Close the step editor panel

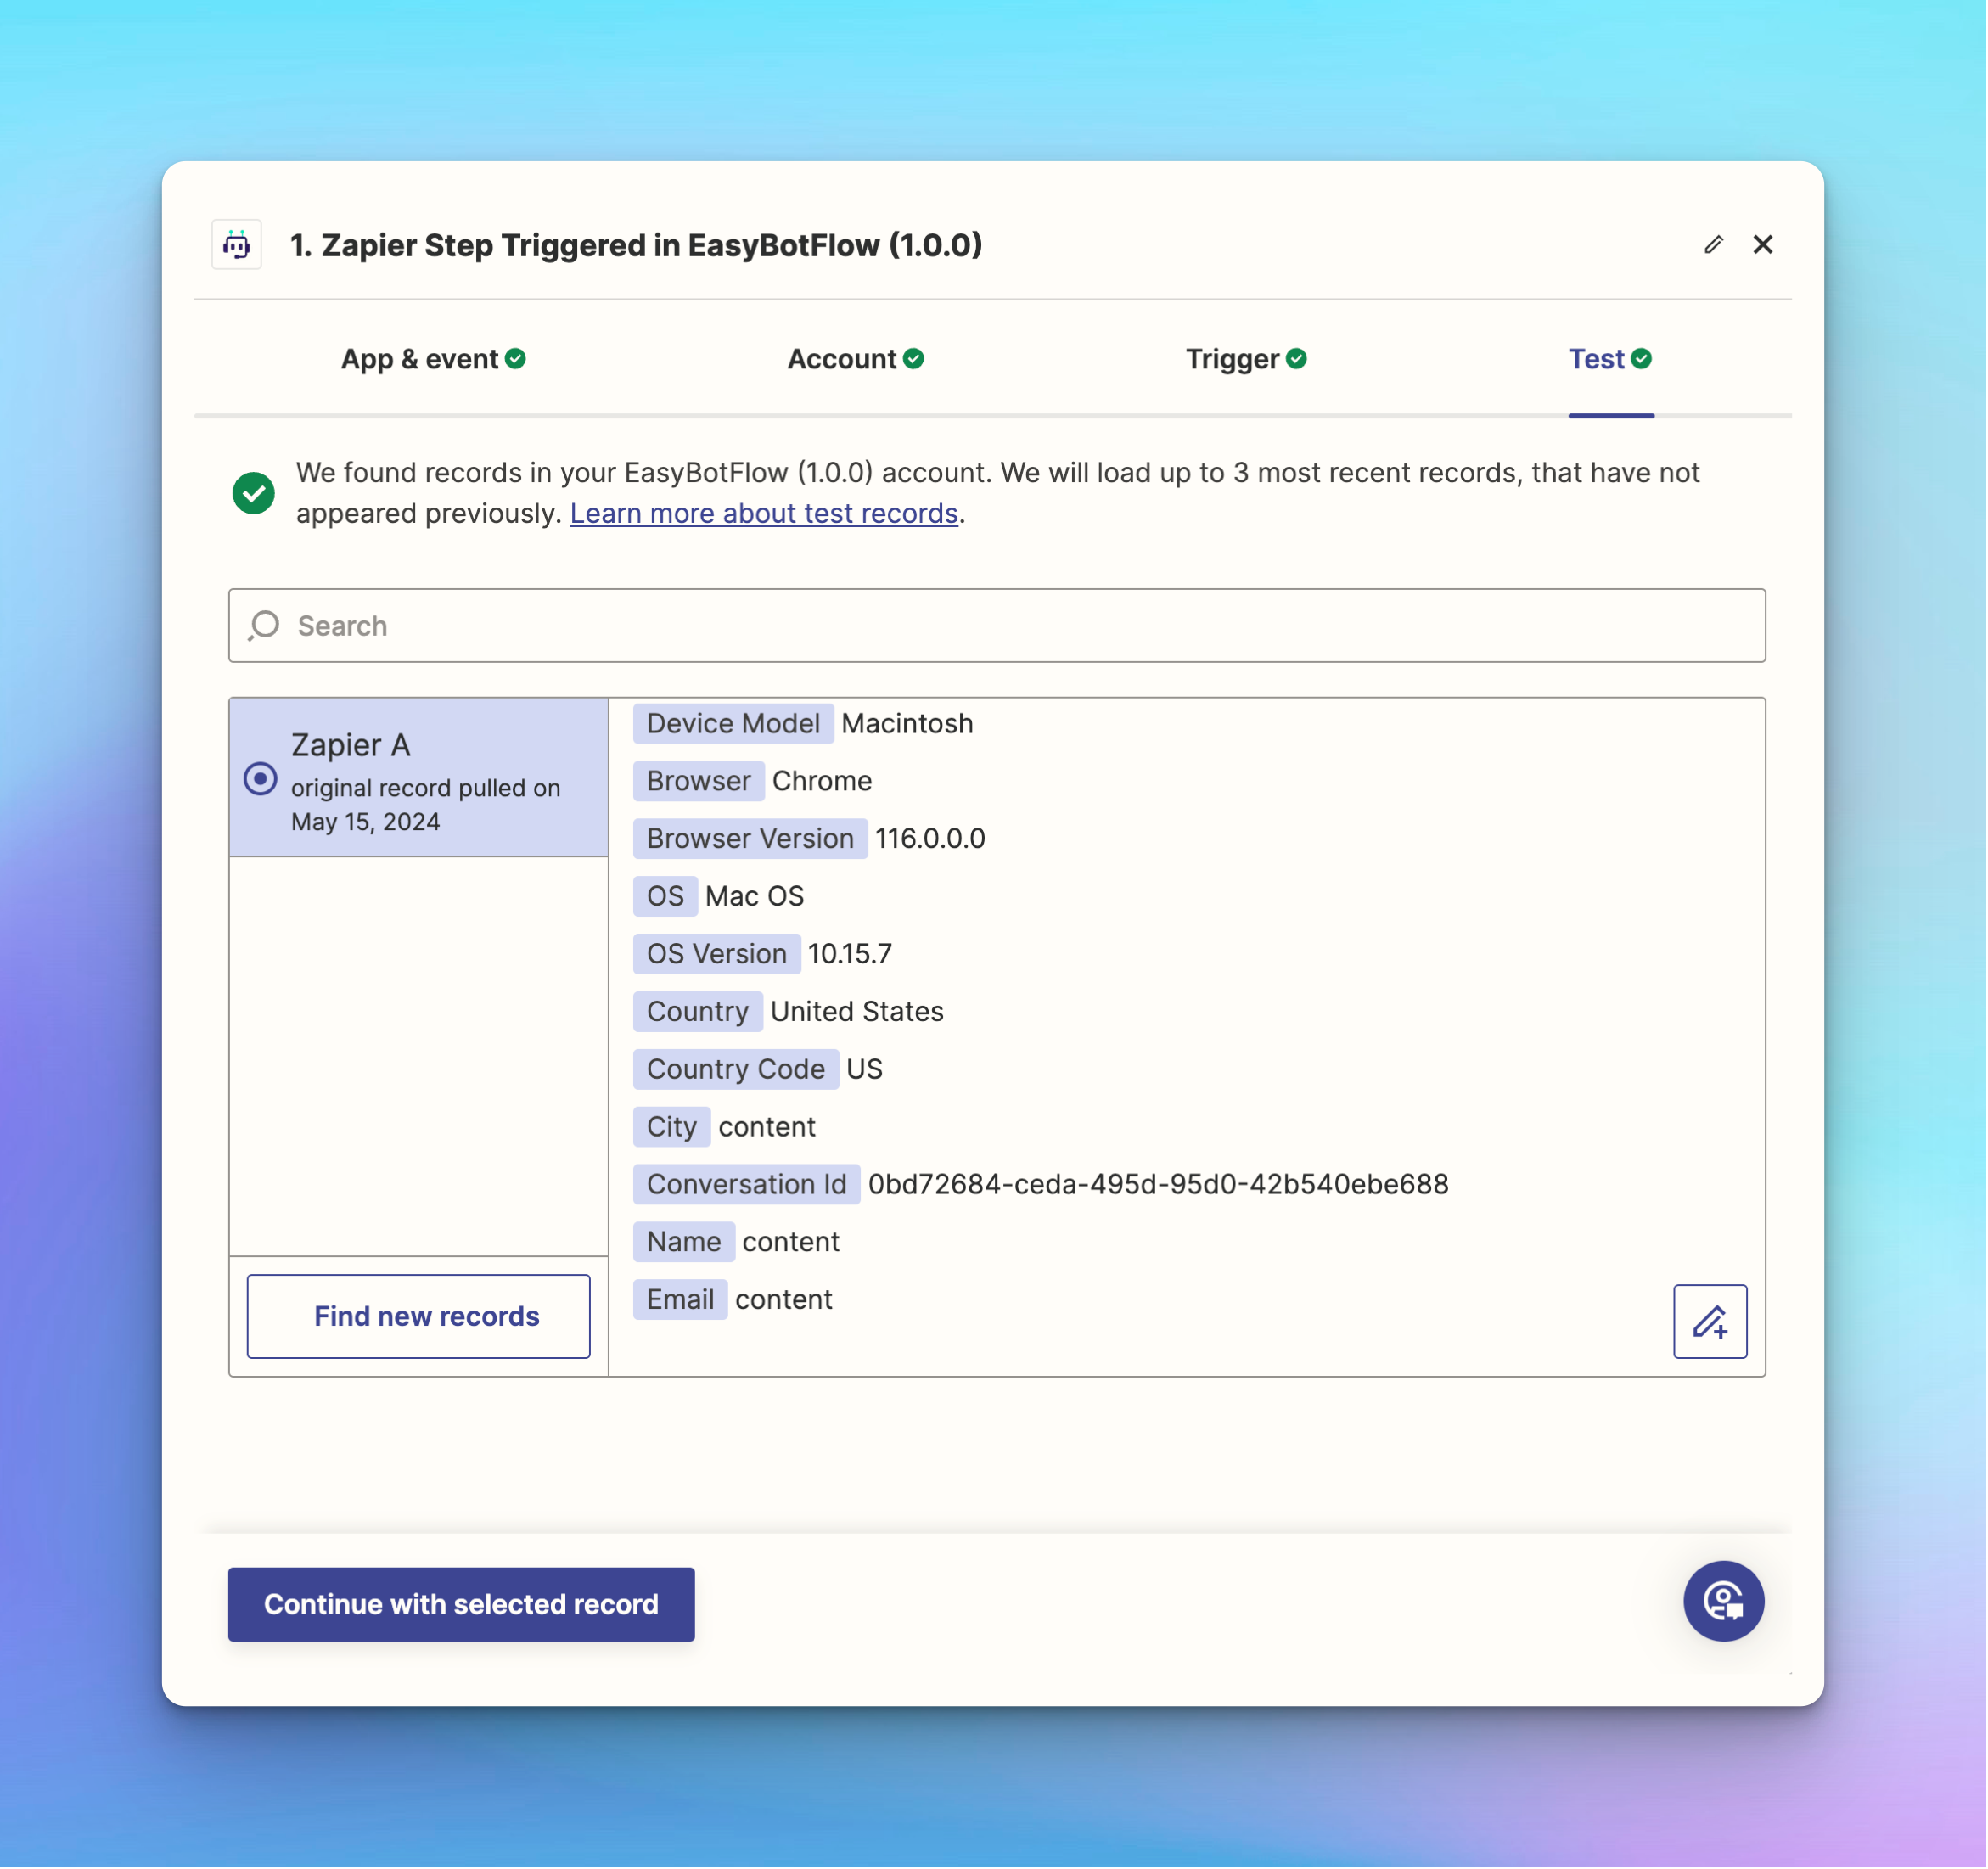click(1763, 245)
